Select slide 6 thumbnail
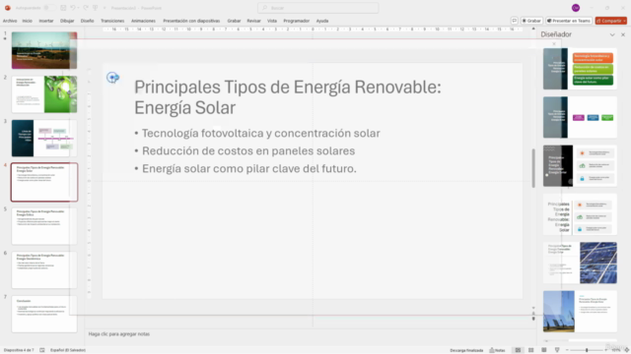631x354 pixels. (44, 269)
